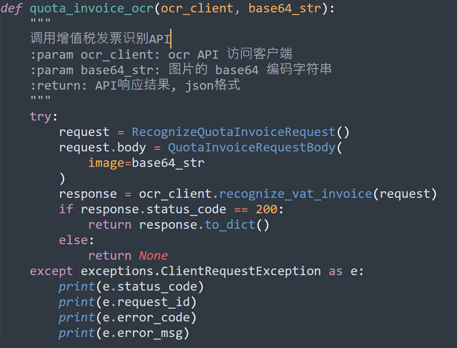Click the base64_str parameter in function signature

(x=285, y=9)
